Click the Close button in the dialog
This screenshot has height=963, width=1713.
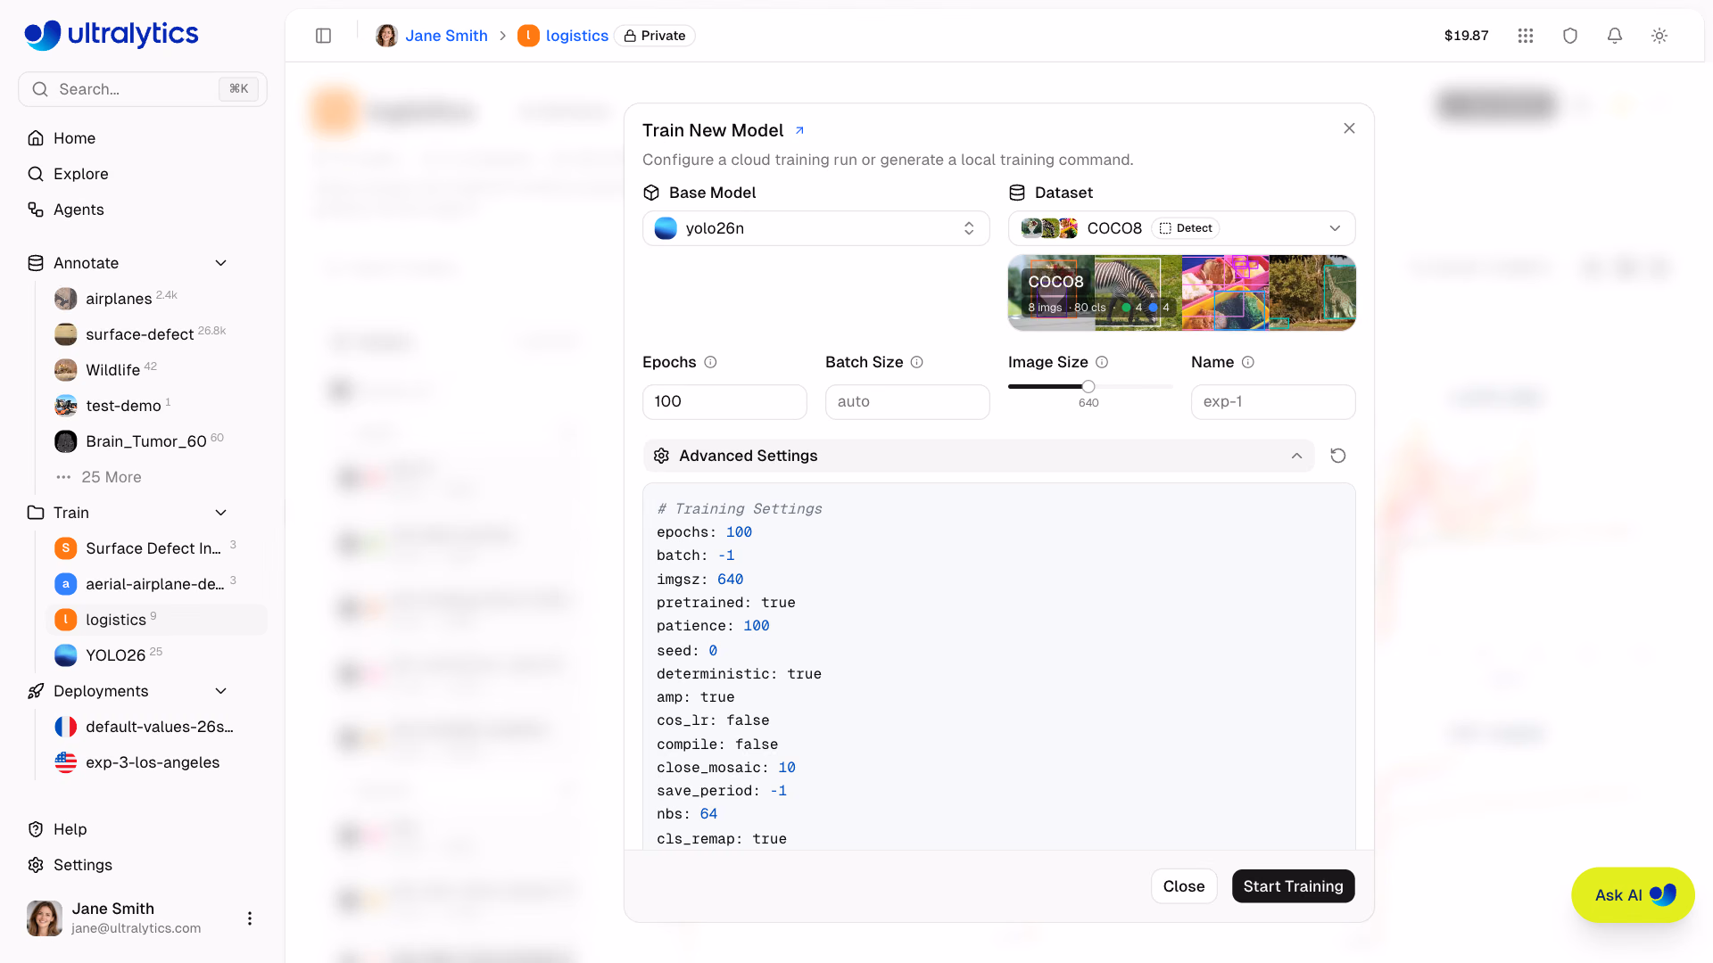click(1184, 886)
